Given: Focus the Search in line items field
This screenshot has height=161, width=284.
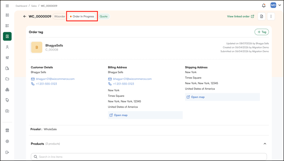Looking at the screenshot, I should (x=149, y=157).
